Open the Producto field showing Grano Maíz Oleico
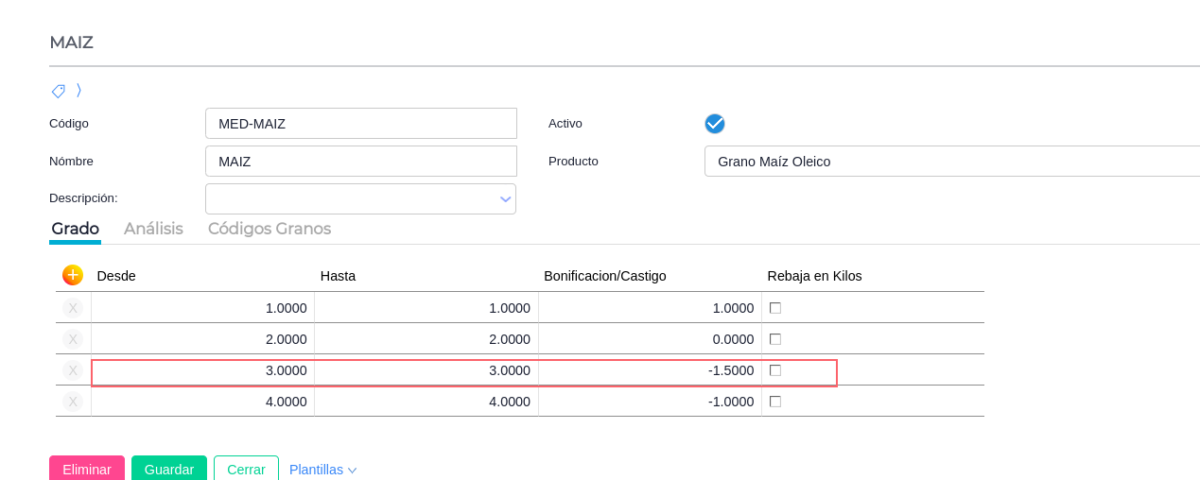 [x=951, y=162]
